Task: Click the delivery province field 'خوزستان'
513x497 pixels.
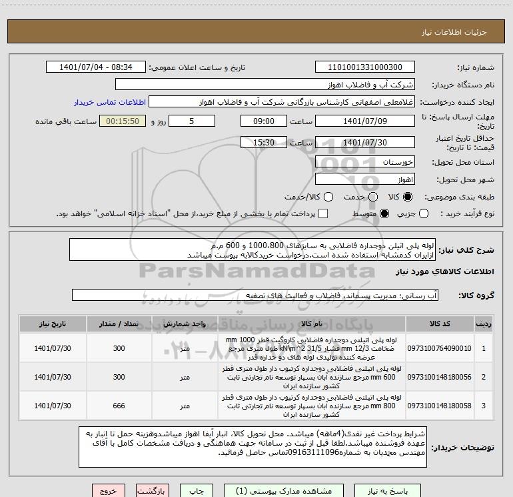Action: click(364, 162)
